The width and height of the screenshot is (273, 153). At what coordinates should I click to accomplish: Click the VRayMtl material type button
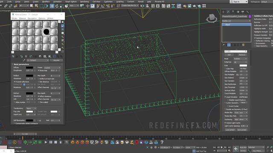56,60
